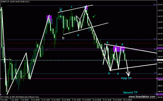The image size is (163, 101).
Task: Click the 100.0 Fibonacci level label
Action: (x=155, y=5)
